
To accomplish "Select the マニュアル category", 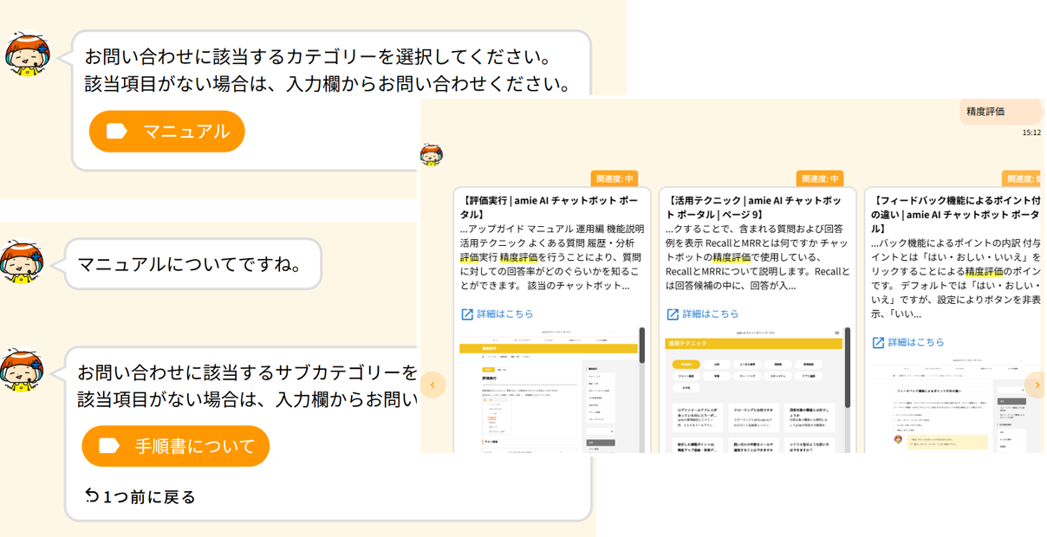I will tap(167, 131).
